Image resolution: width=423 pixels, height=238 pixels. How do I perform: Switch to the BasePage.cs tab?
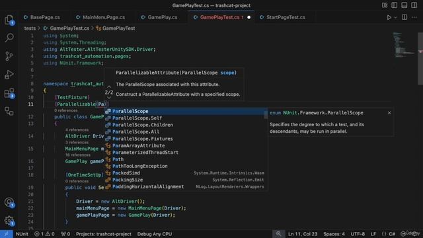pyautogui.click(x=42, y=17)
